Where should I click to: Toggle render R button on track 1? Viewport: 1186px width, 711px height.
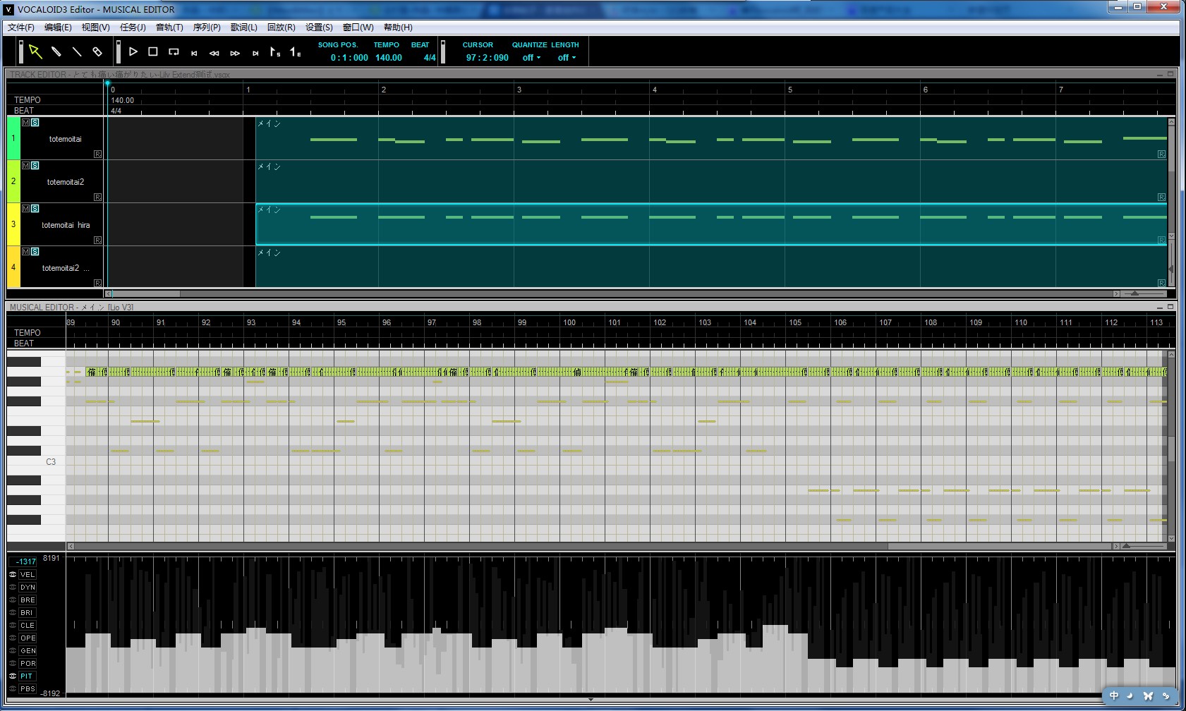97,154
